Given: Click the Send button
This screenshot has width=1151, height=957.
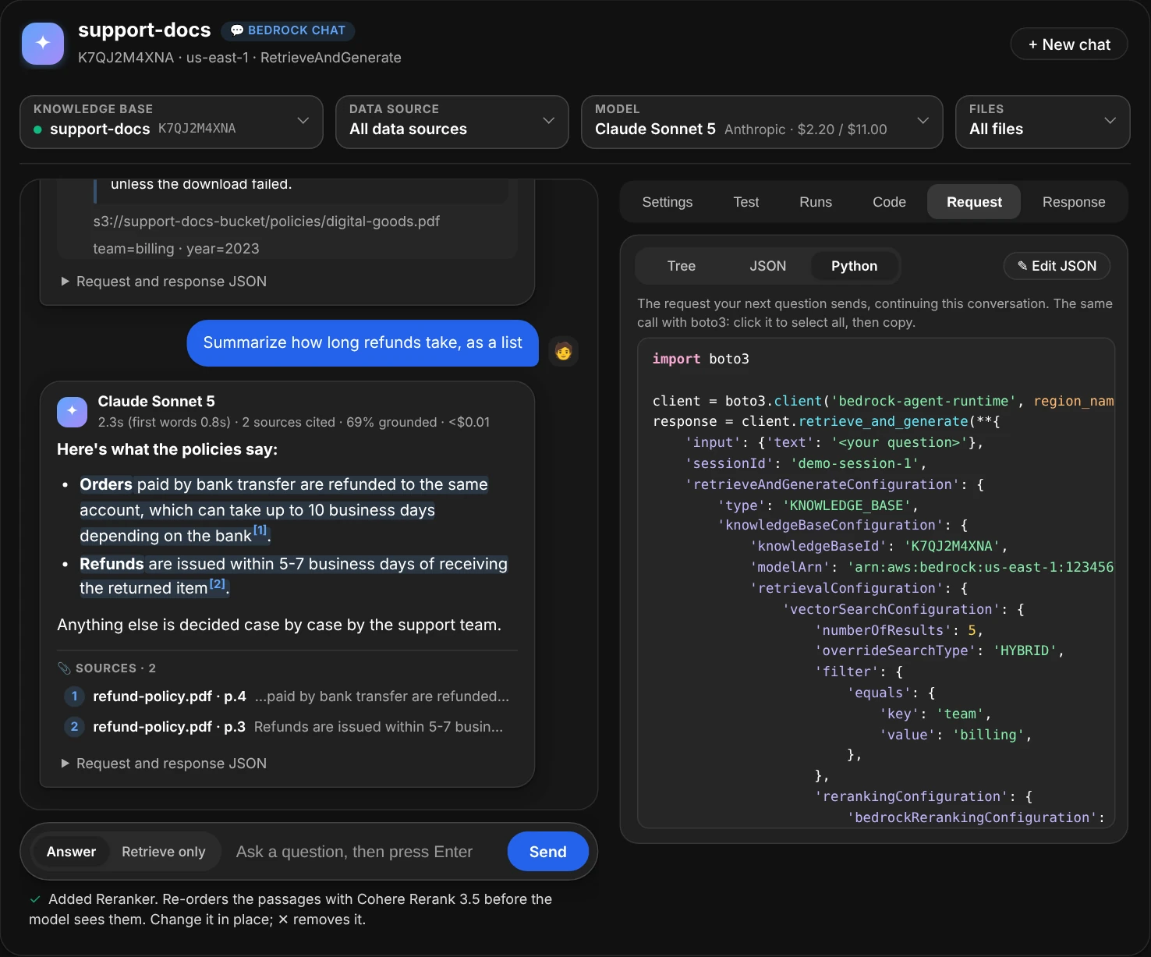Looking at the screenshot, I should coord(548,852).
